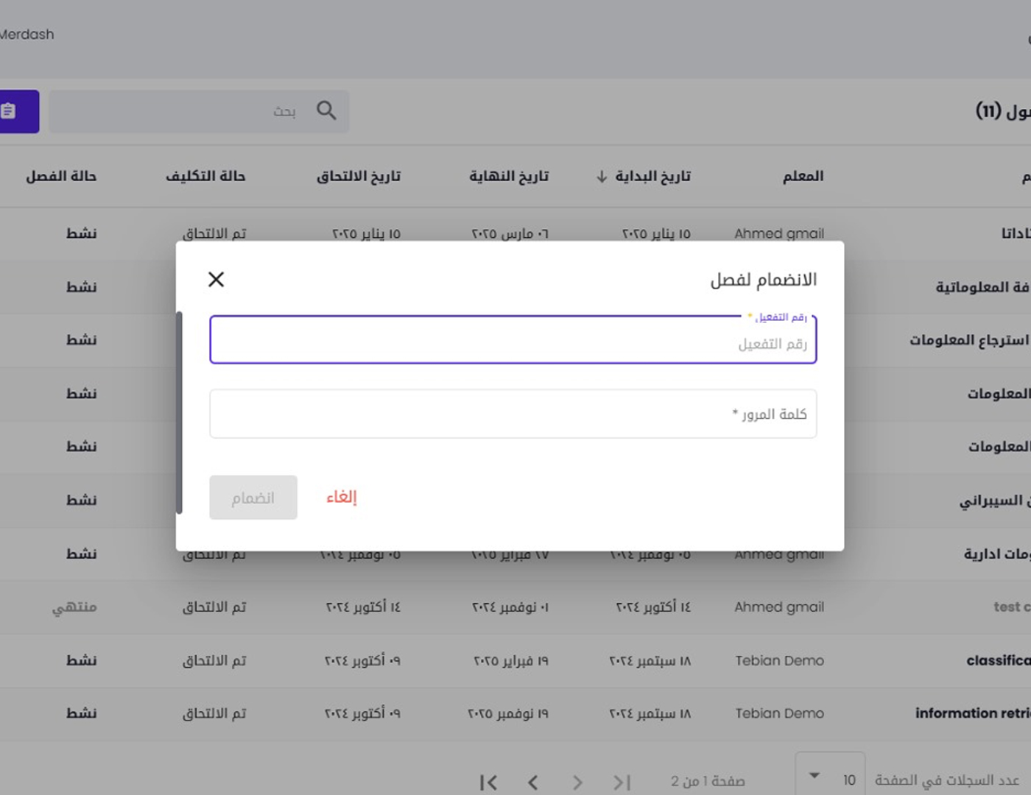Focus the رقم التفعيل input field
Viewport: 1031px width, 795px height.
point(513,340)
